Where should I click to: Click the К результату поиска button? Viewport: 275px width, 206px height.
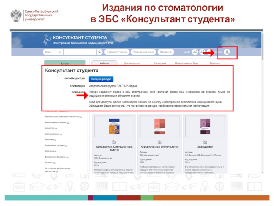pos(117,52)
